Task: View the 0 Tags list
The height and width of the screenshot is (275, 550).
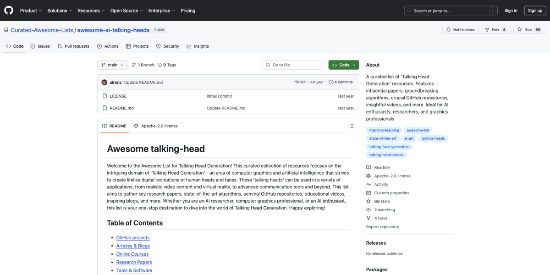Action: click(167, 65)
